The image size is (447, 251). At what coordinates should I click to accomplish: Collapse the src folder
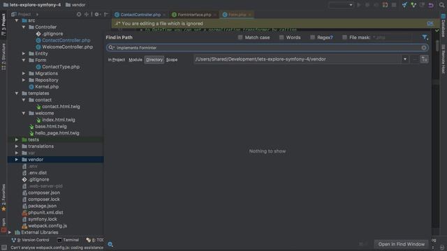coord(17,20)
